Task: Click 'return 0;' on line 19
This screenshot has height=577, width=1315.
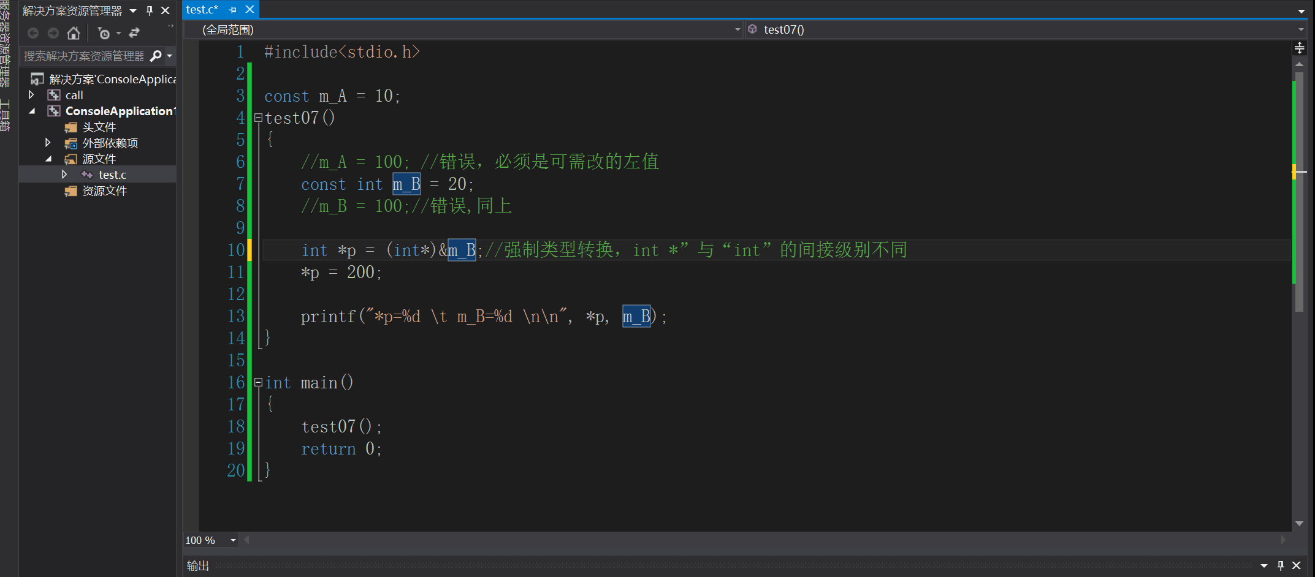Action: tap(341, 449)
